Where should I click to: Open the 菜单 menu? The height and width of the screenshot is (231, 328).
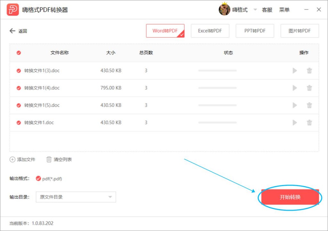[285, 10]
